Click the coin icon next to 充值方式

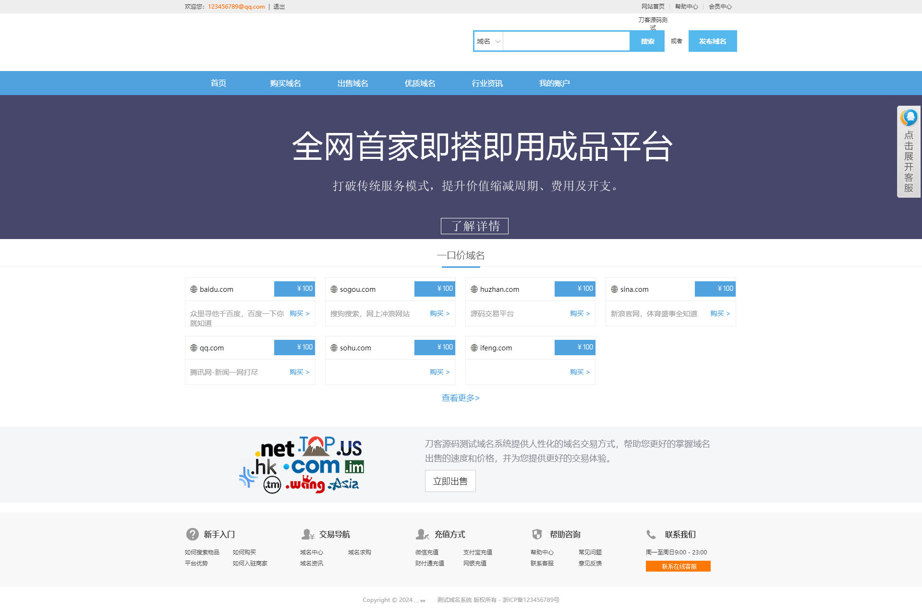pos(422,534)
